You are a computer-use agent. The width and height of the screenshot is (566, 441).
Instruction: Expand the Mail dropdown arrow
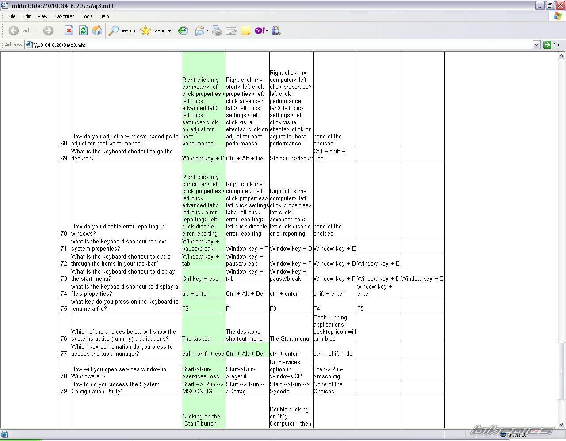pyautogui.click(x=207, y=30)
